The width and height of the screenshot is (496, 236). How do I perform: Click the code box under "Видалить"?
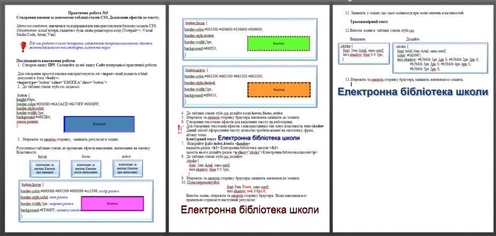[364, 53]
